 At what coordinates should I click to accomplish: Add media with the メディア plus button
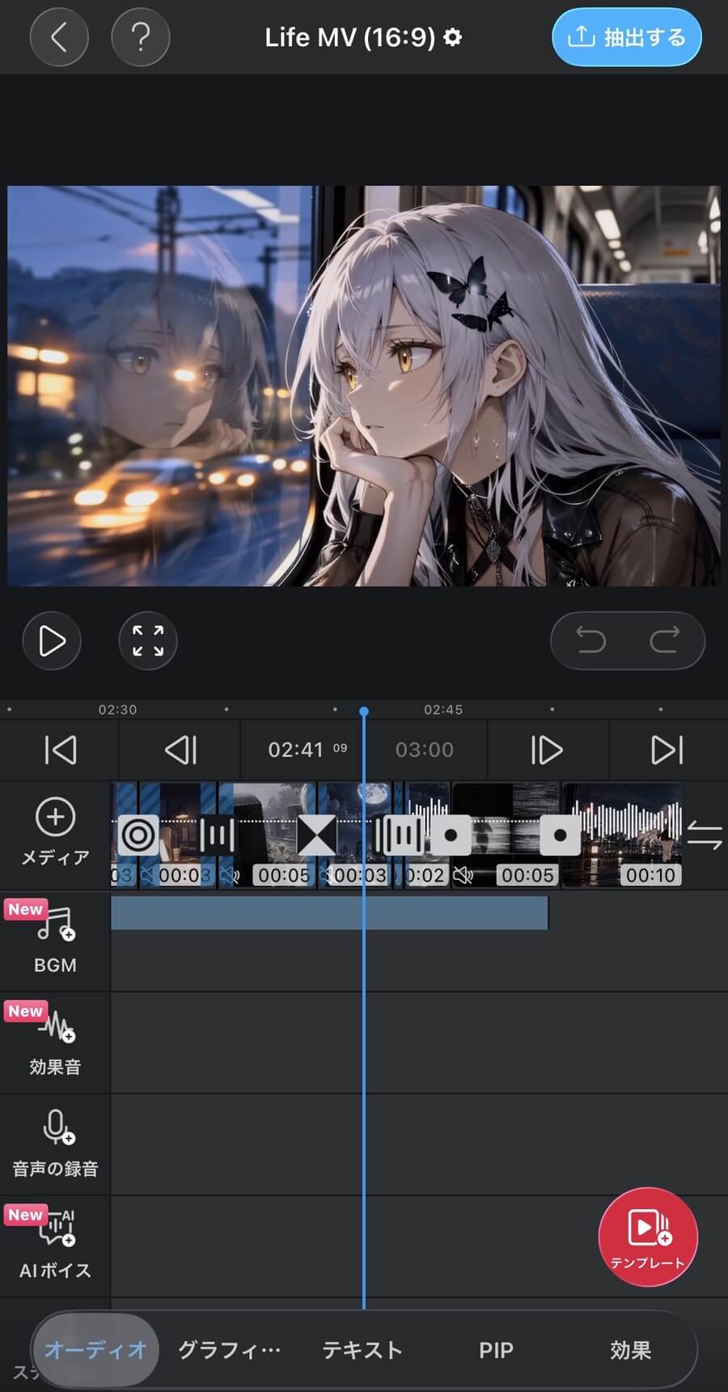[55, 832]
